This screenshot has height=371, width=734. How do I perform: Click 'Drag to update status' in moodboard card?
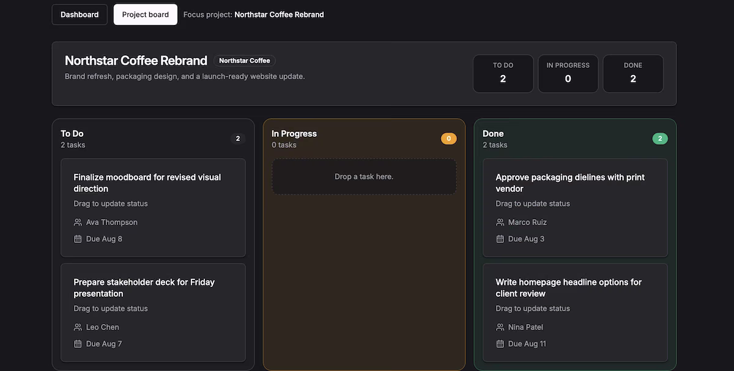click(x=111, y=203)
